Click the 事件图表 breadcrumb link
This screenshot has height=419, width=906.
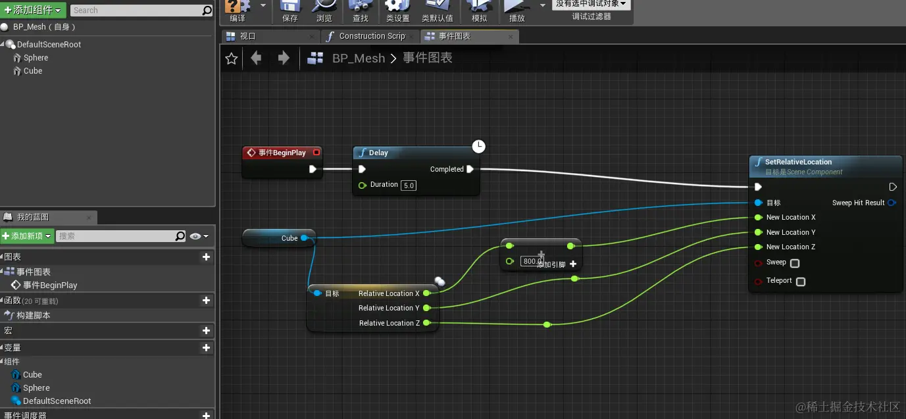coord(428,58)
